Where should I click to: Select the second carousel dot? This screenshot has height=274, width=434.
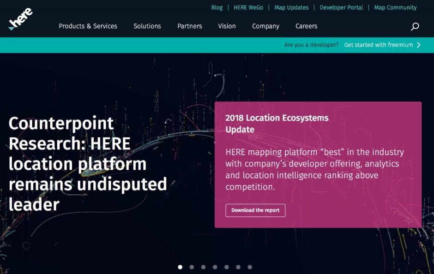point(192,267)
